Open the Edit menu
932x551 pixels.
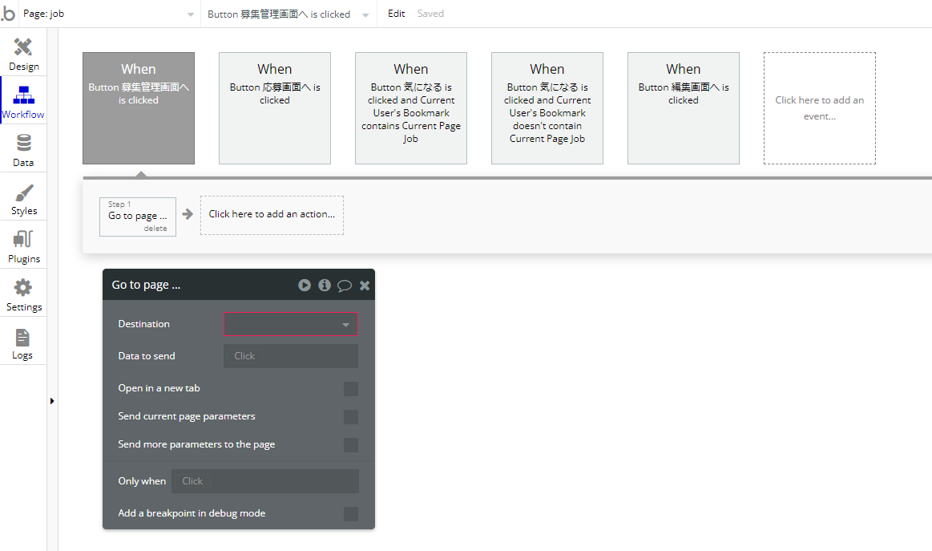click(396, 13)
